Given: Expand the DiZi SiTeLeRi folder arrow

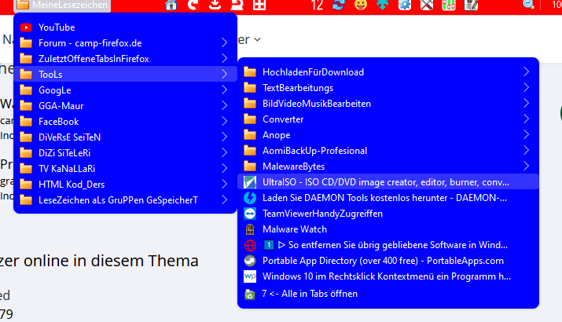Looking at the screenshot, I should click(224, 152).
